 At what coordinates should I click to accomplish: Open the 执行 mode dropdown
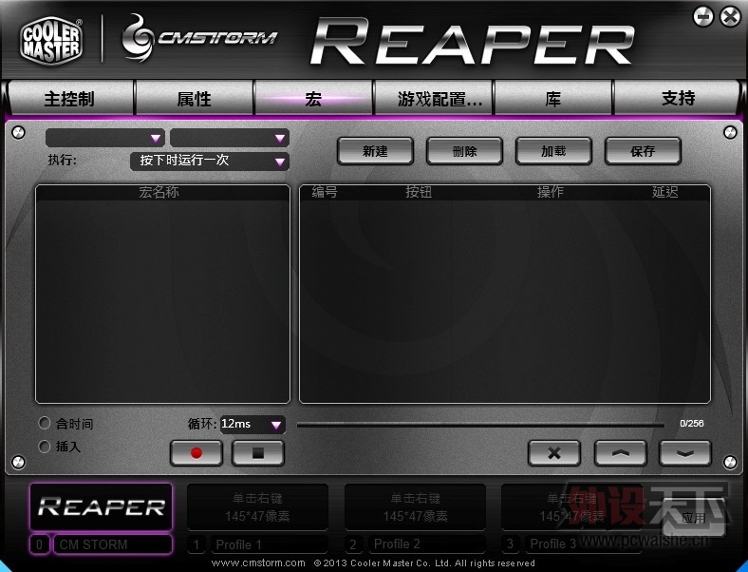point(210,162)
